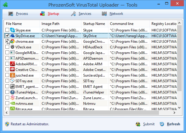Screen dimensions: 186x133
Task: Click the SkyDrive.exe cloud icon
Action: [x=12, y=36]
